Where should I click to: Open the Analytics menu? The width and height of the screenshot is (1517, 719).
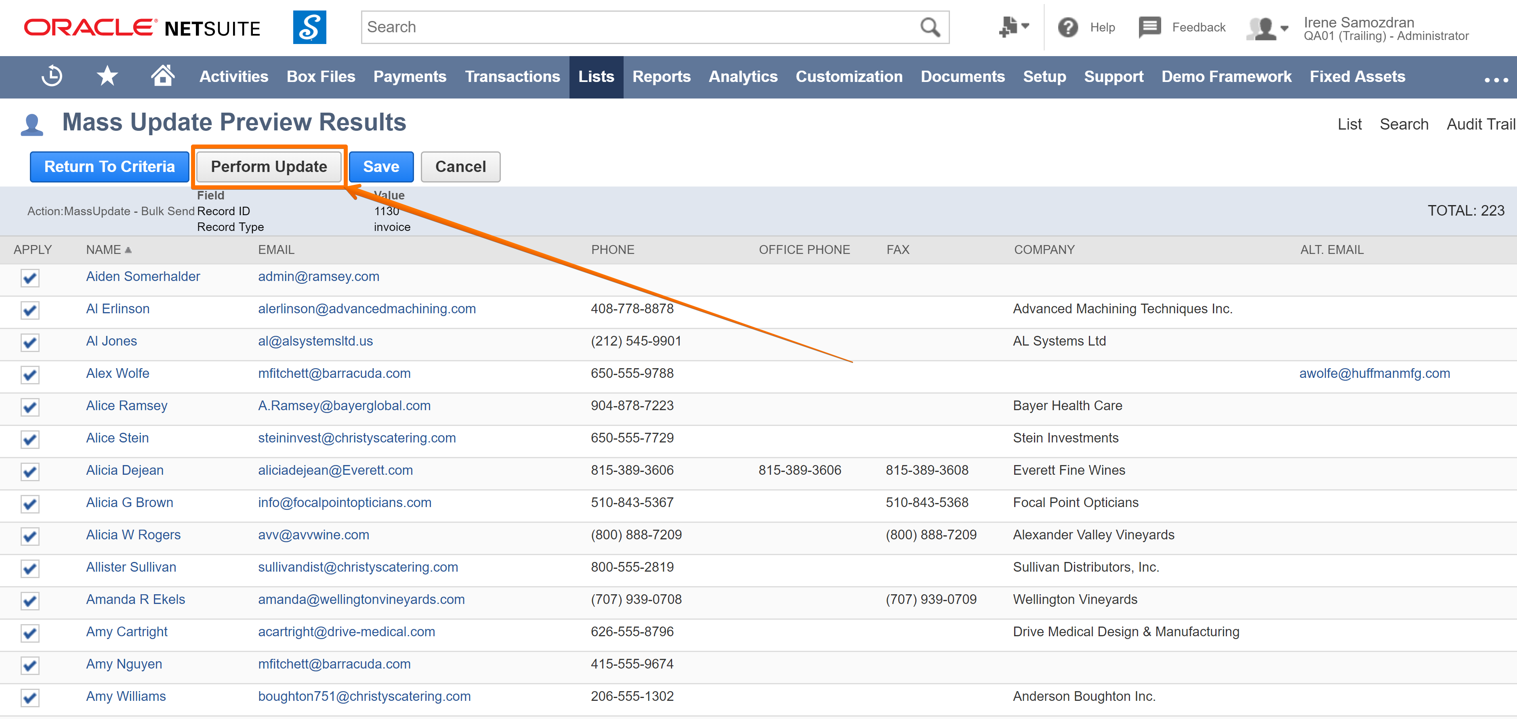(743, 77)
